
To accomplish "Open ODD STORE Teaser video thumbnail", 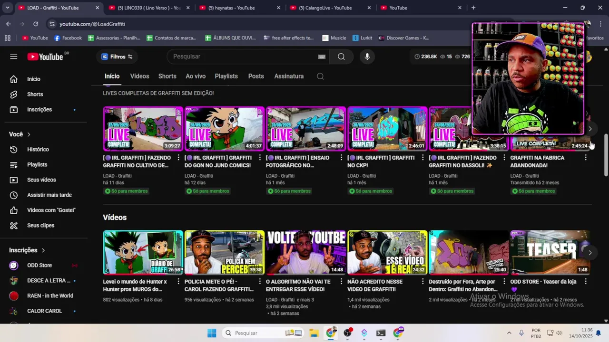I will click(x=550, y=253).
